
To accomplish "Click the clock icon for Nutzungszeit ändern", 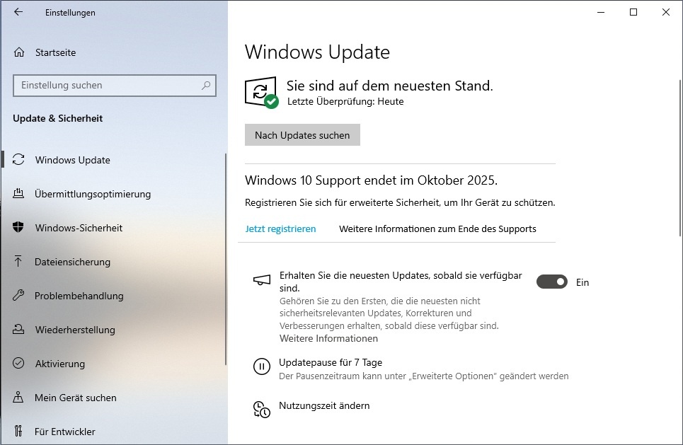I will click(x=261, y=410).
